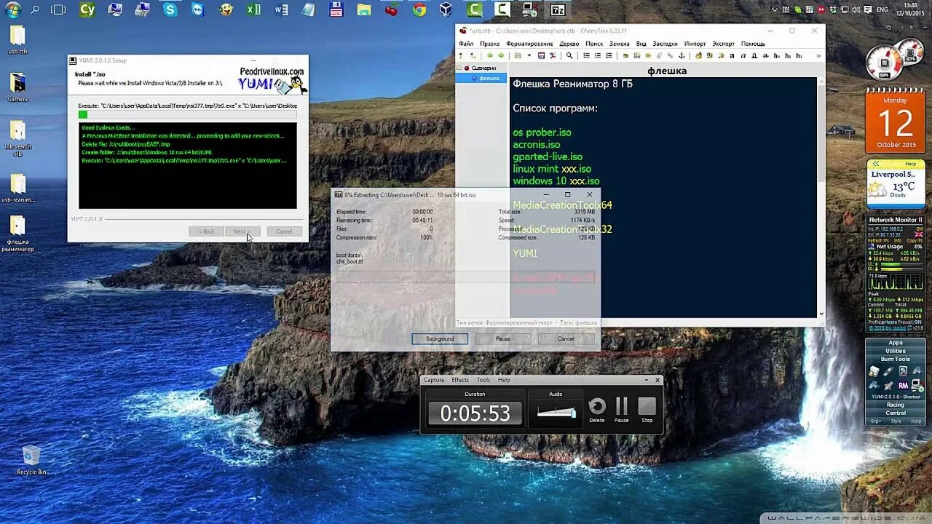Open Burn Tools group in launcher gadget
Viewport: 932px width, 524px height.
pyautogui.click(x=896, y=359)
